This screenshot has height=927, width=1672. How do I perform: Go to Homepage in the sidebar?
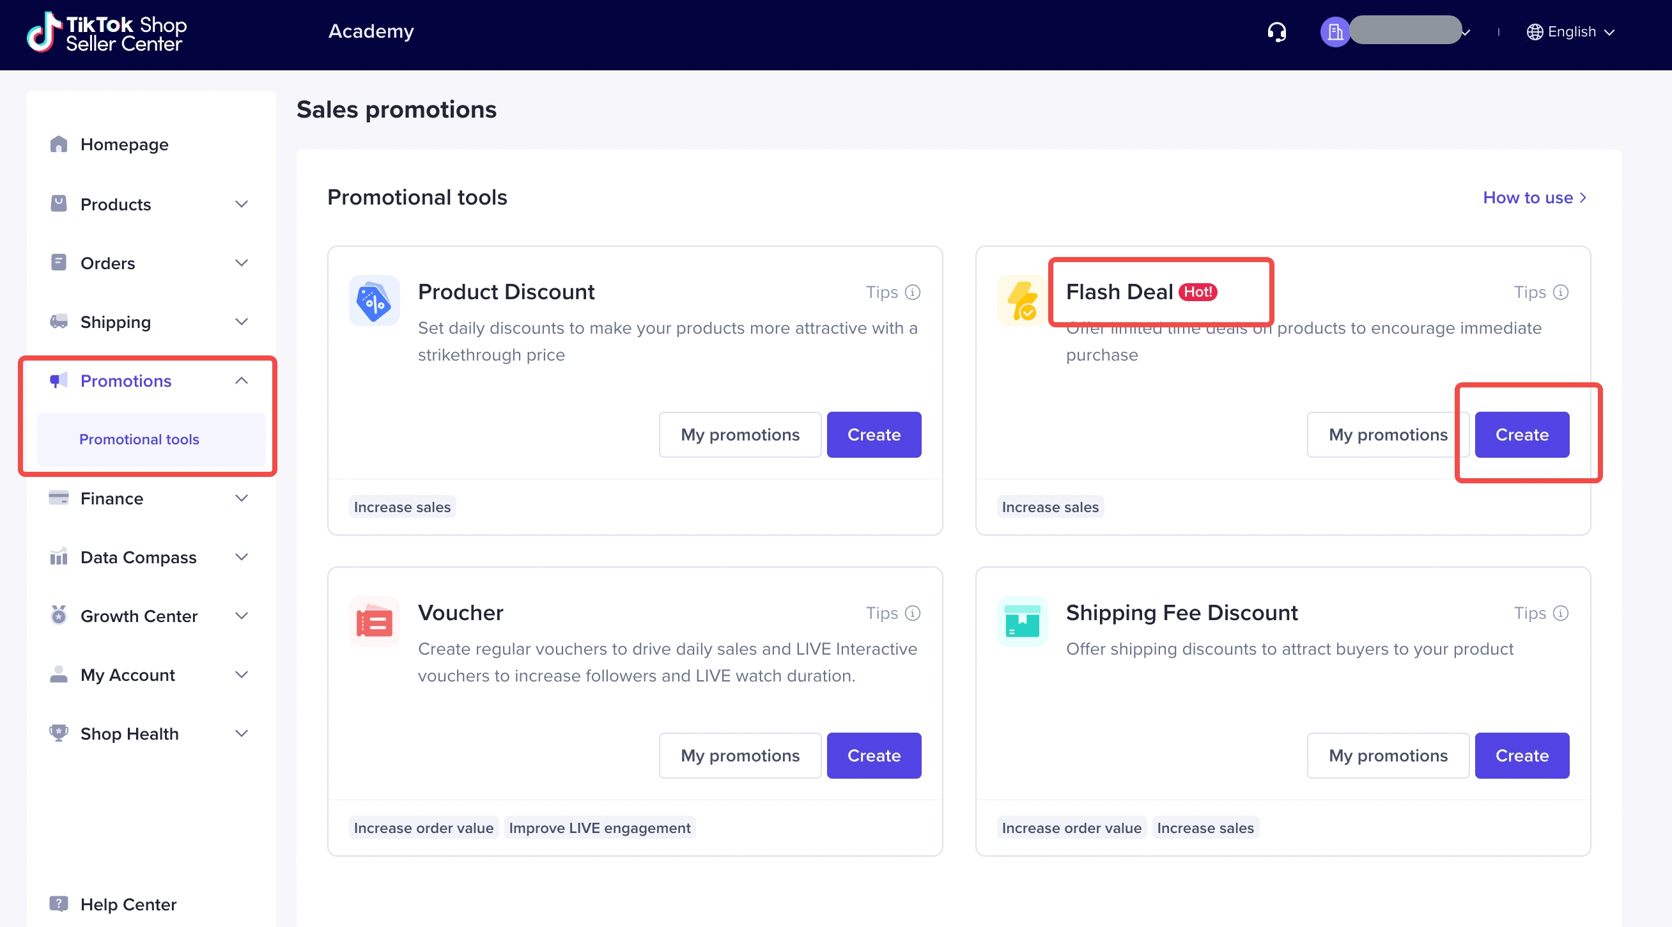pos(124,144)
